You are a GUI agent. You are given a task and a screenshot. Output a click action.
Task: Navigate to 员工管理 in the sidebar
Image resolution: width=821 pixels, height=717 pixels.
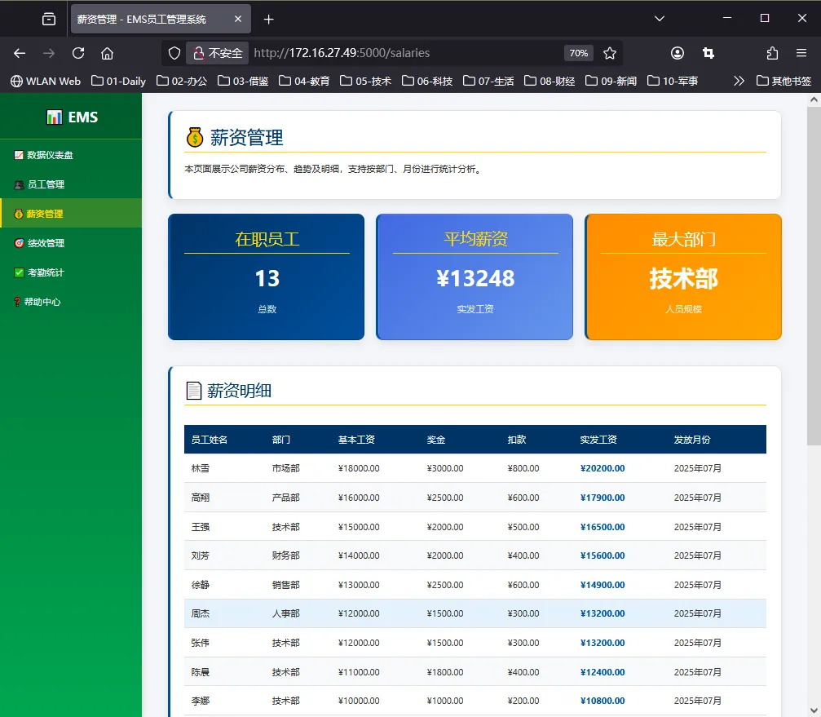[x=71, y=184]
